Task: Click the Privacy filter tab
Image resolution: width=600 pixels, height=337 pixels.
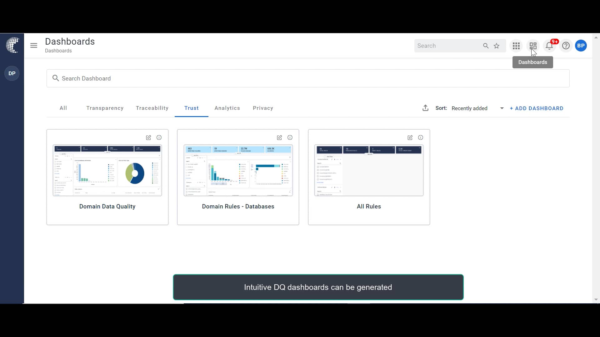Action: (x=263, y=108)
